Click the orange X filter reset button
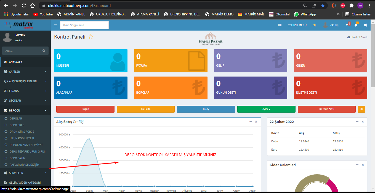 click(361, 109)
